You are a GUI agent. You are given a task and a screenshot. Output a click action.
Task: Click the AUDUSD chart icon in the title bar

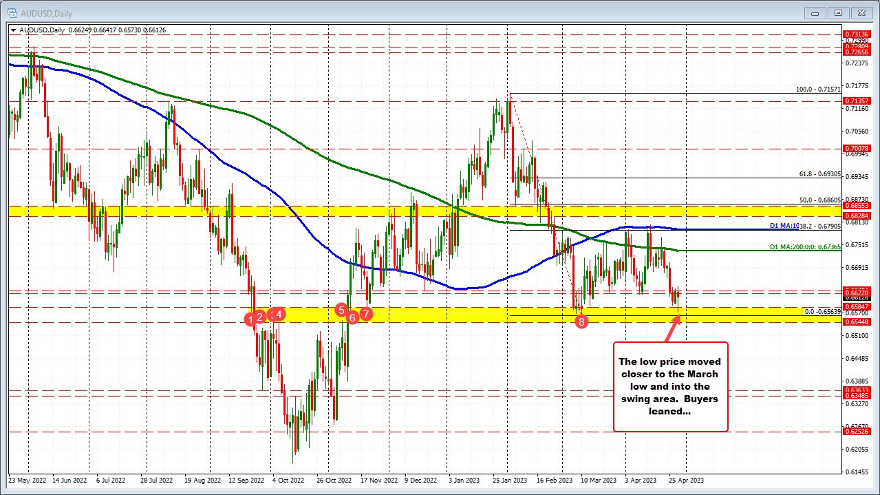(x=12, y=12)
